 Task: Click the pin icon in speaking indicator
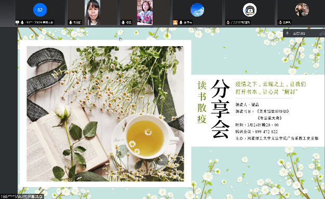[287, 33]
